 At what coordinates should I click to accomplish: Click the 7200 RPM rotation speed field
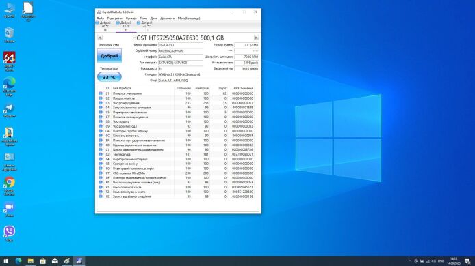pos(247,57)
